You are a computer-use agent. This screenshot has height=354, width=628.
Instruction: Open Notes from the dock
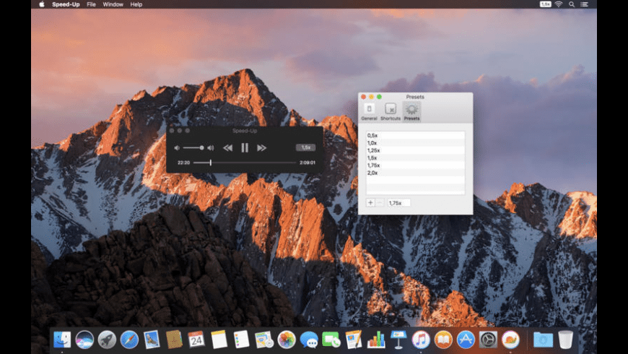(x=219, y=340)
